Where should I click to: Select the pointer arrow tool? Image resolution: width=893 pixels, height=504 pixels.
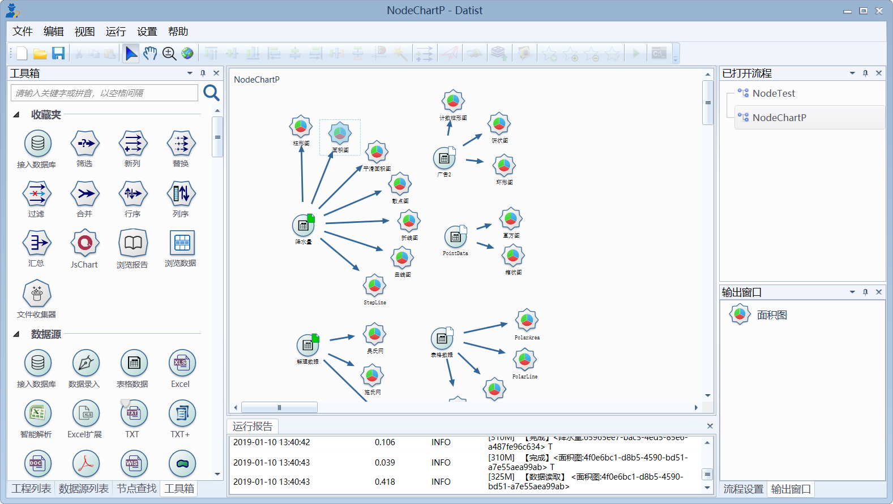(x=131, y=53)
